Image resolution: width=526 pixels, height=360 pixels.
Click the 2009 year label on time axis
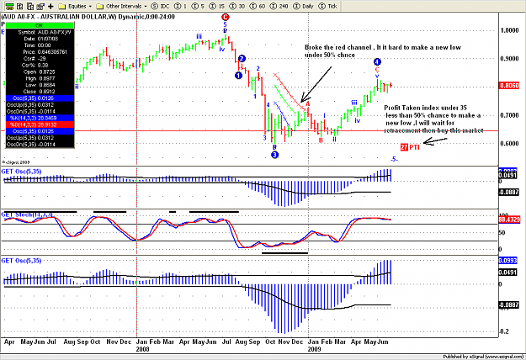pyautogui.click(x=314, y=349)
